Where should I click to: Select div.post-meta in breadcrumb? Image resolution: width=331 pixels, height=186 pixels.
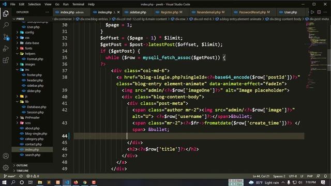point(319,19)
